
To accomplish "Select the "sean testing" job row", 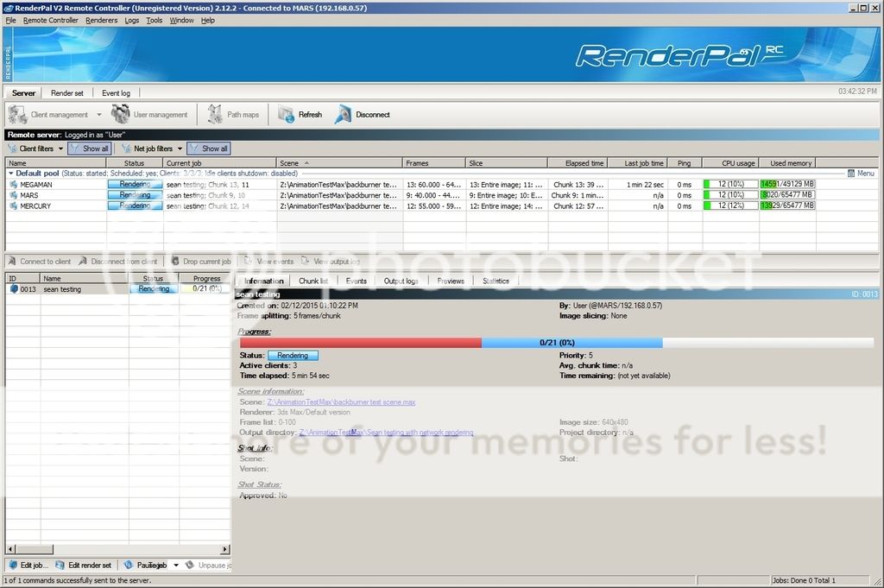I will click(117, 288).
